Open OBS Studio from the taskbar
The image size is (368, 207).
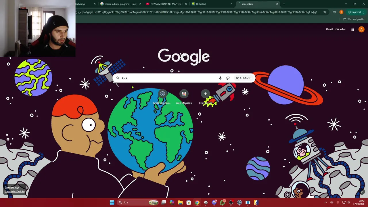click(x=231, y=202)
